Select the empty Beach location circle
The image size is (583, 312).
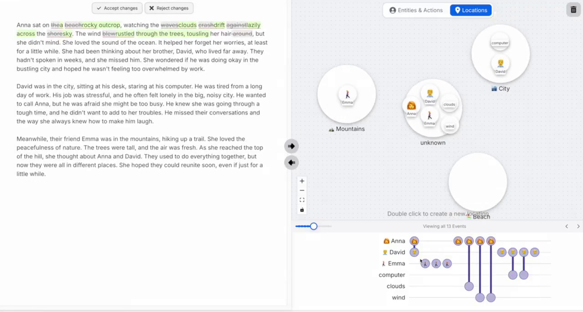(478, 183)
